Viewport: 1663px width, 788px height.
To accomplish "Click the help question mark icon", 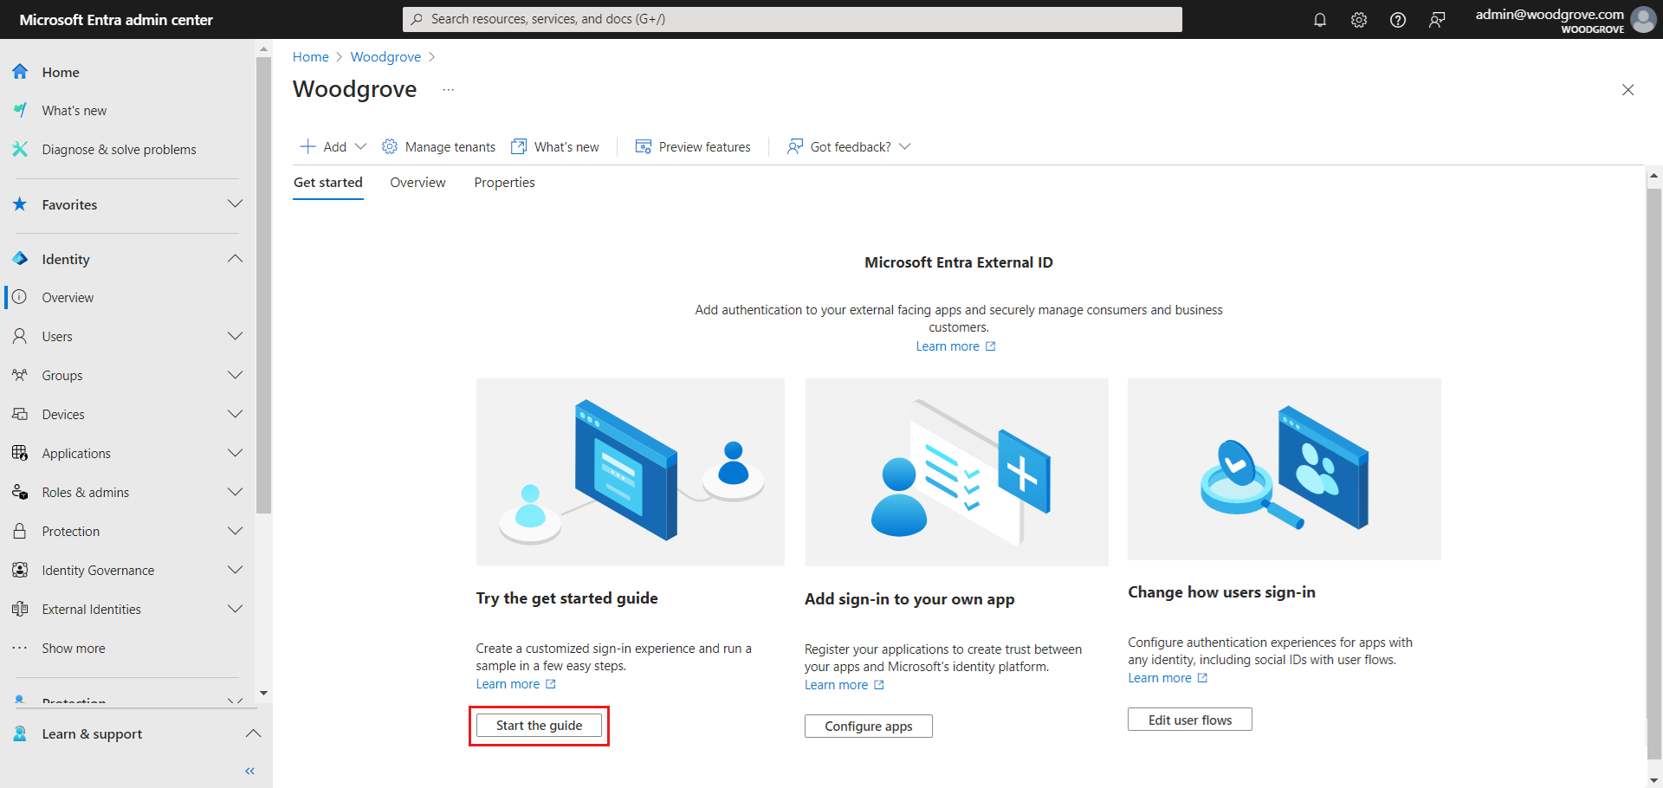I will (1398, 20).
